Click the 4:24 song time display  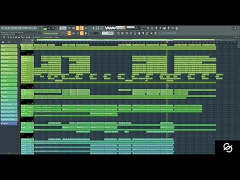[98, 28]
